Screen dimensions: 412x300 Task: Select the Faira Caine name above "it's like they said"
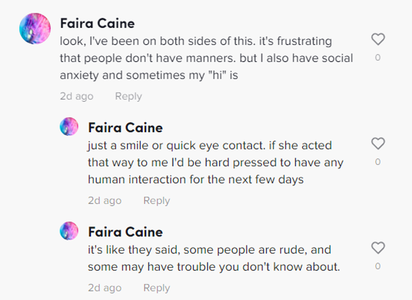[x=125, y=232]
